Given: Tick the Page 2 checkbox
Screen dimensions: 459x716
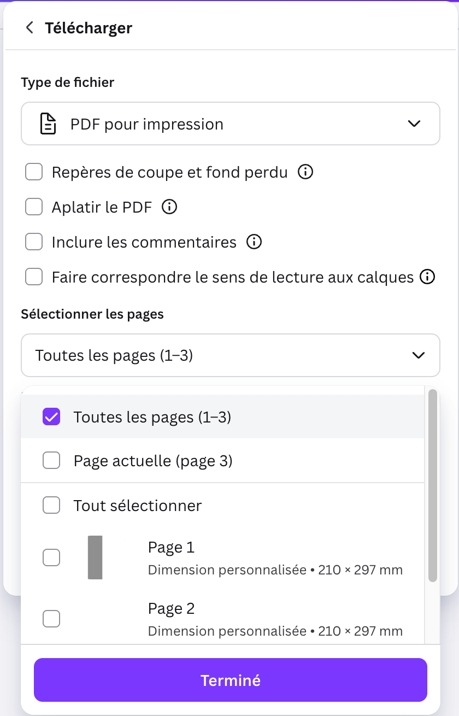Looking at the screenshot, I should coord(51,619).
